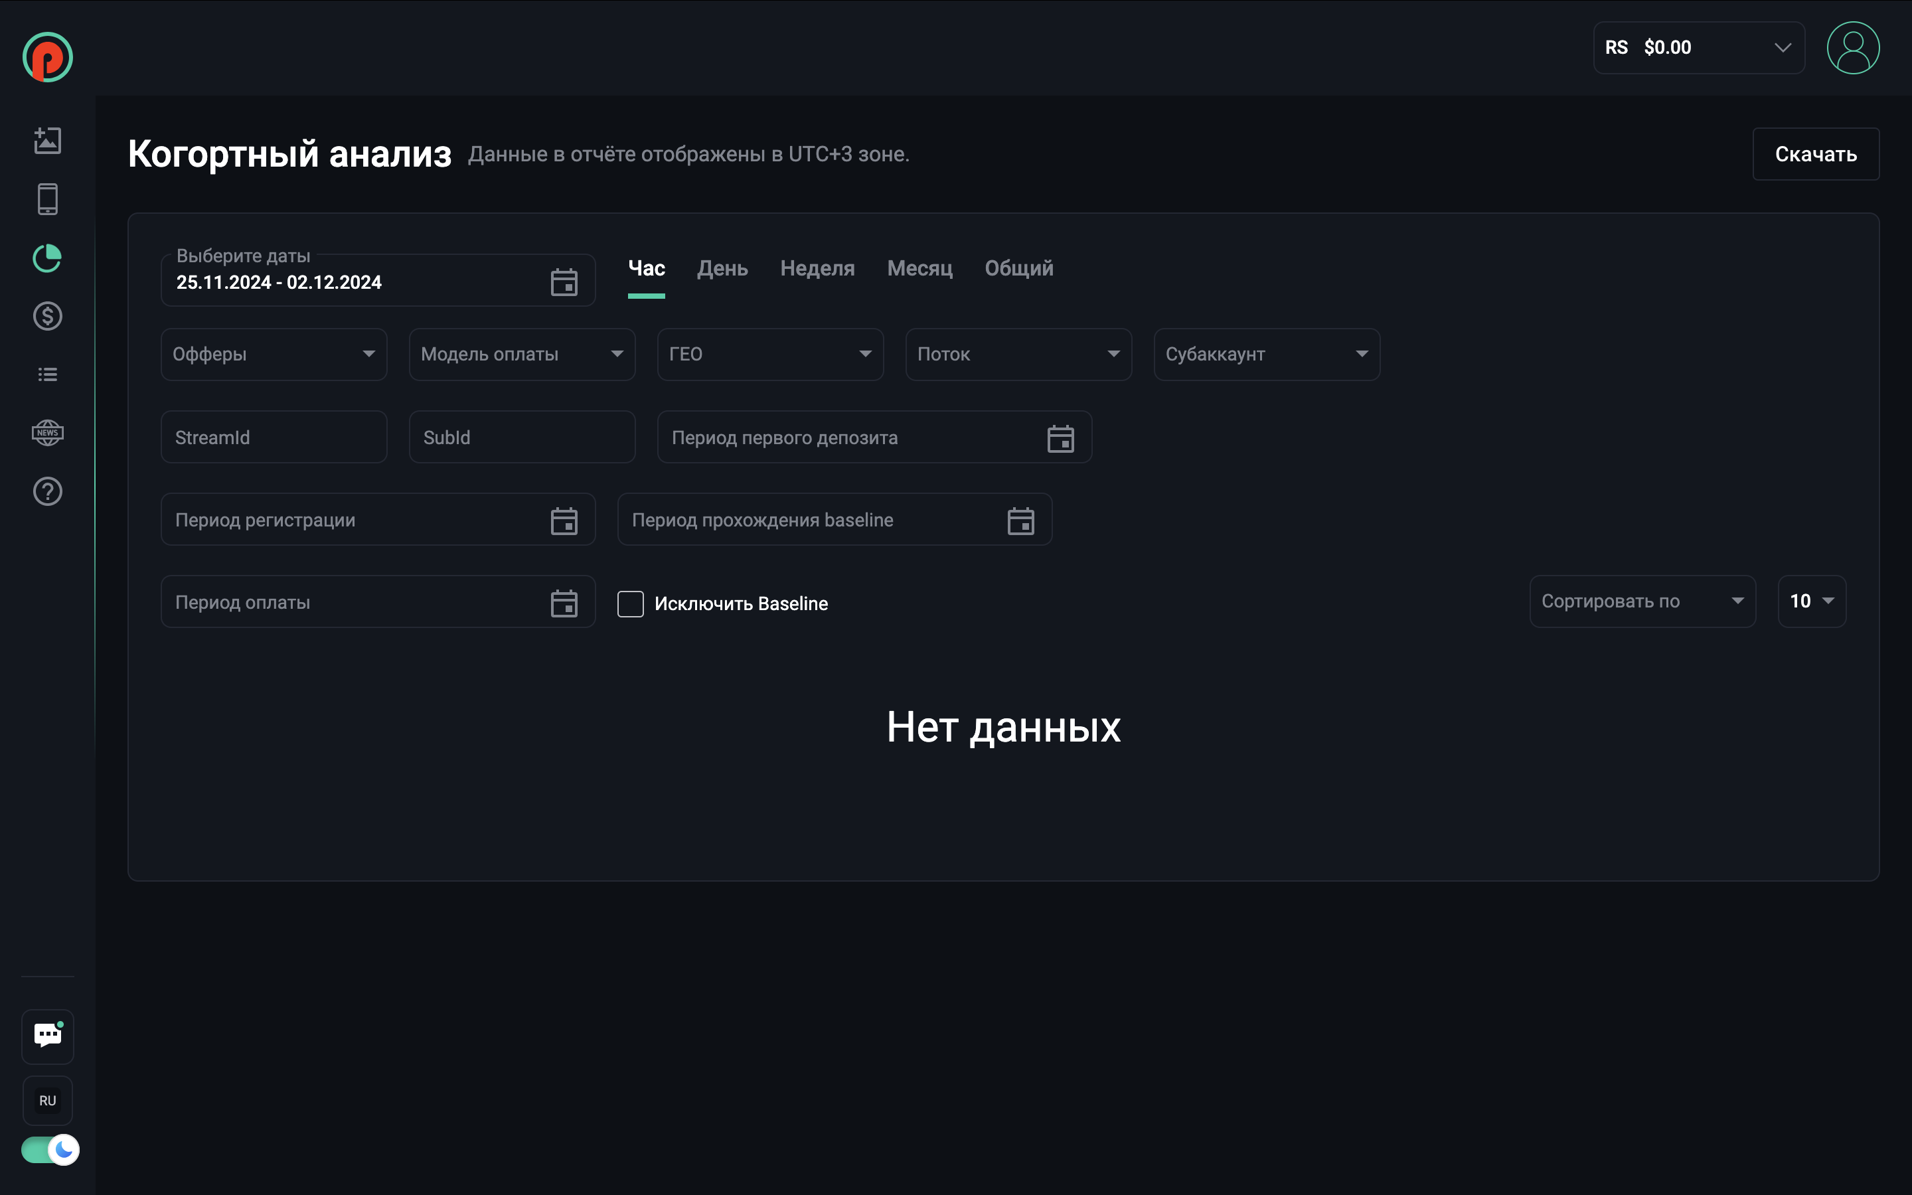
Task: Open the News globe icon
Action: pos(47,433)
